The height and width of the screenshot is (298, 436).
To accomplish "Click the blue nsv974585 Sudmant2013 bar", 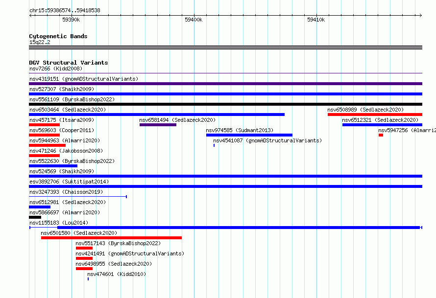I will [249, 135].
